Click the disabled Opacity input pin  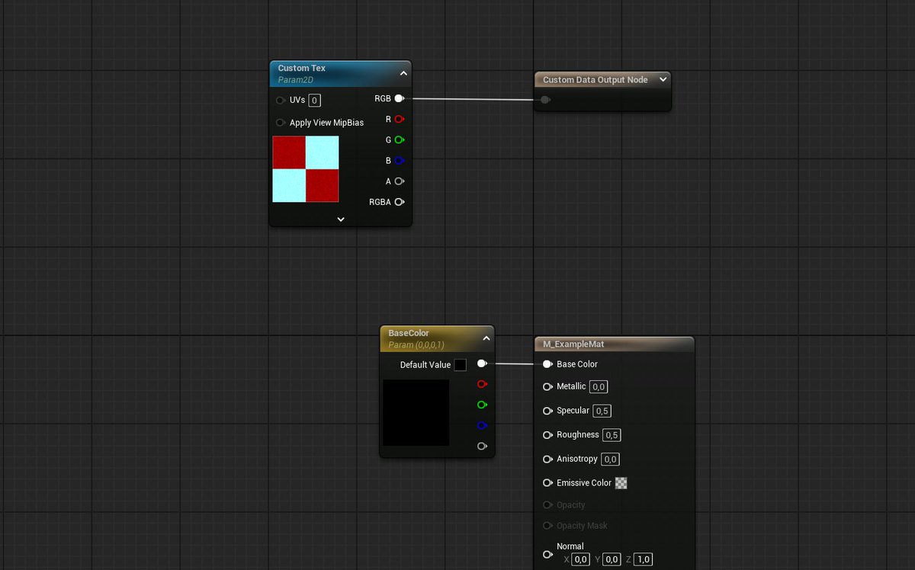(547, 504)
